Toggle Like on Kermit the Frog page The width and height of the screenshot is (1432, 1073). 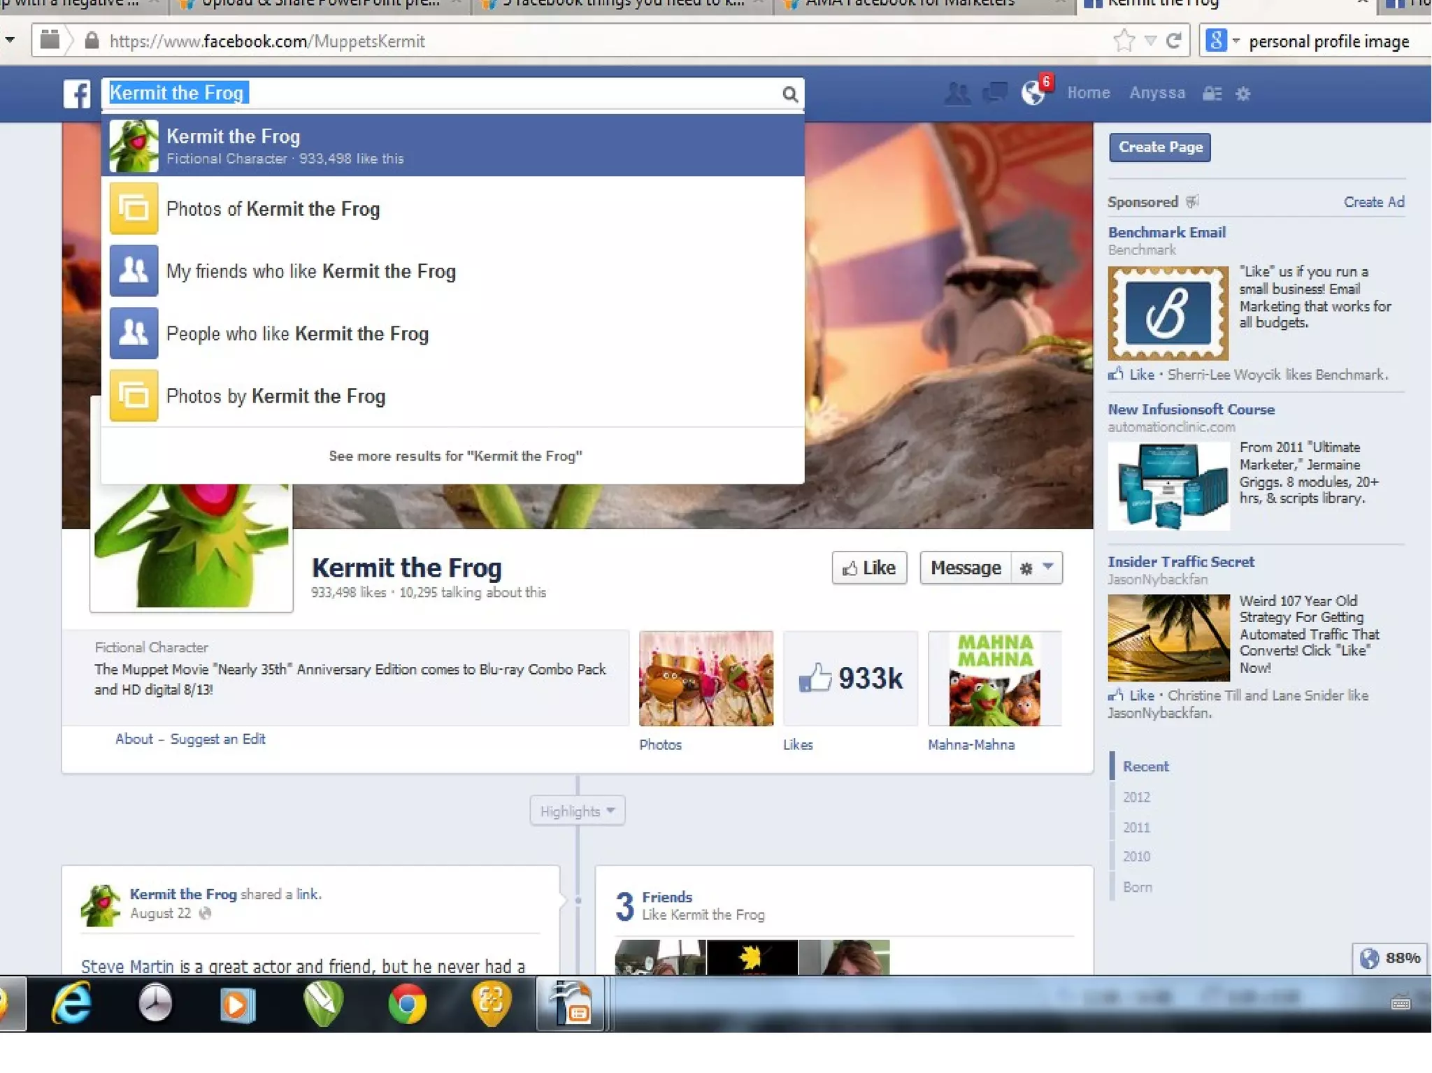click(x=869, y=568)
